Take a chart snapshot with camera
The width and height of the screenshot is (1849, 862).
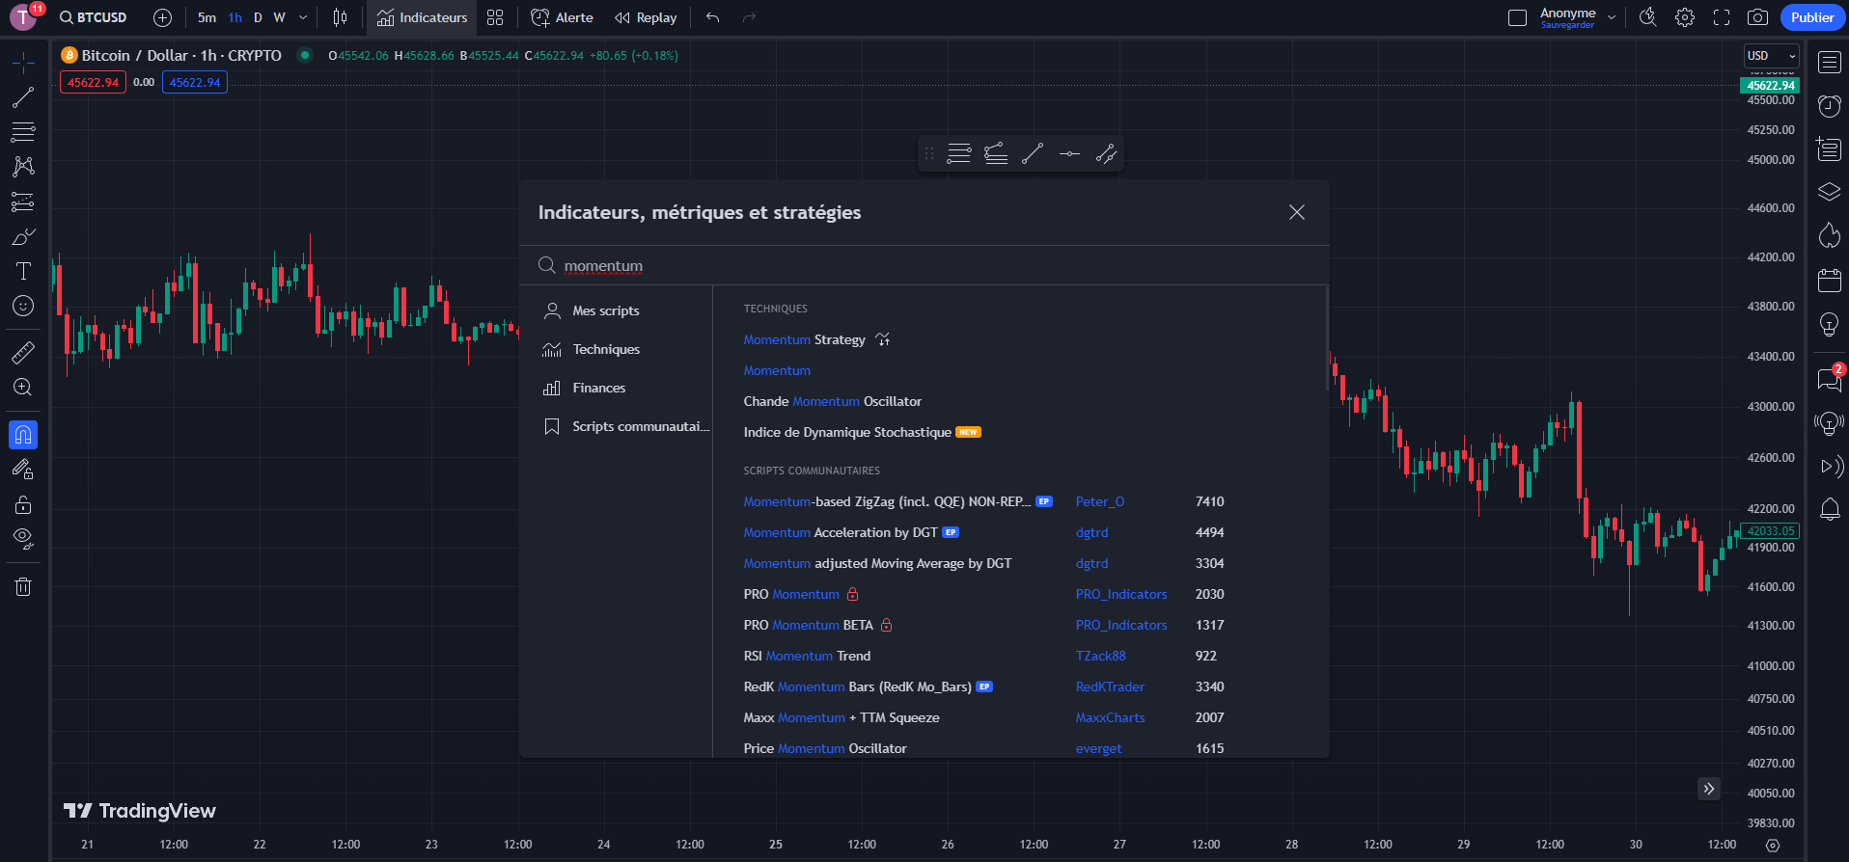tap(1758, 17)
